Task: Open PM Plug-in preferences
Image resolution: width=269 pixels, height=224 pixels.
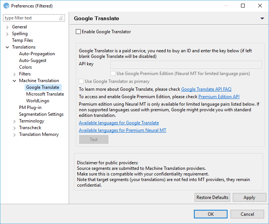Action: coord(30,108)
